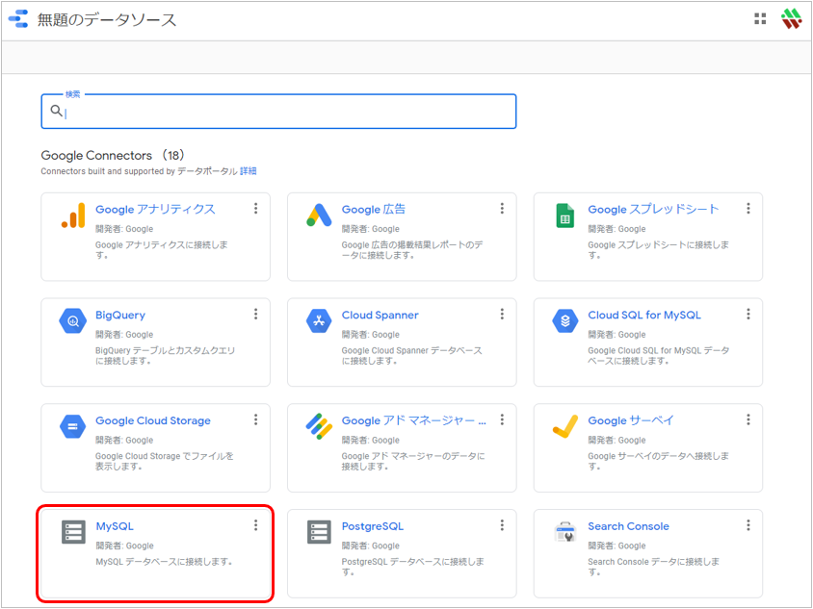Click the BigQuery hexagon icon
Image resolution: width=813 pixels, height=609 pixels.
point(73,320)
